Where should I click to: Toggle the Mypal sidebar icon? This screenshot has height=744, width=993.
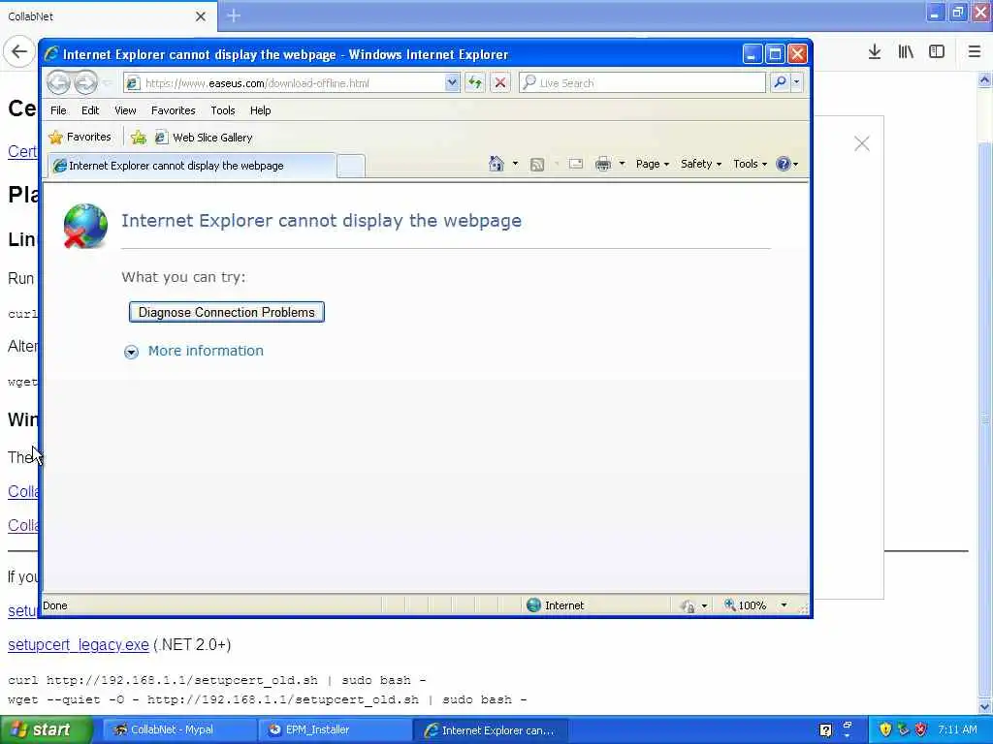coord(937,52)
